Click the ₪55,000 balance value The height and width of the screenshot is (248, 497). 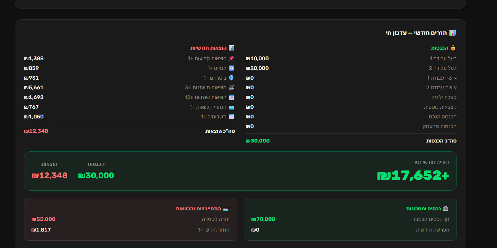[43, 219]
